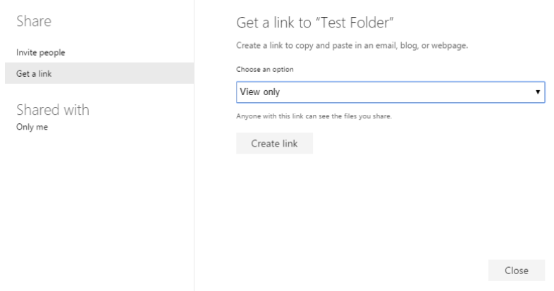Click the highlighted Get a link row
The image size is (554, 291).
pos(99,73)
